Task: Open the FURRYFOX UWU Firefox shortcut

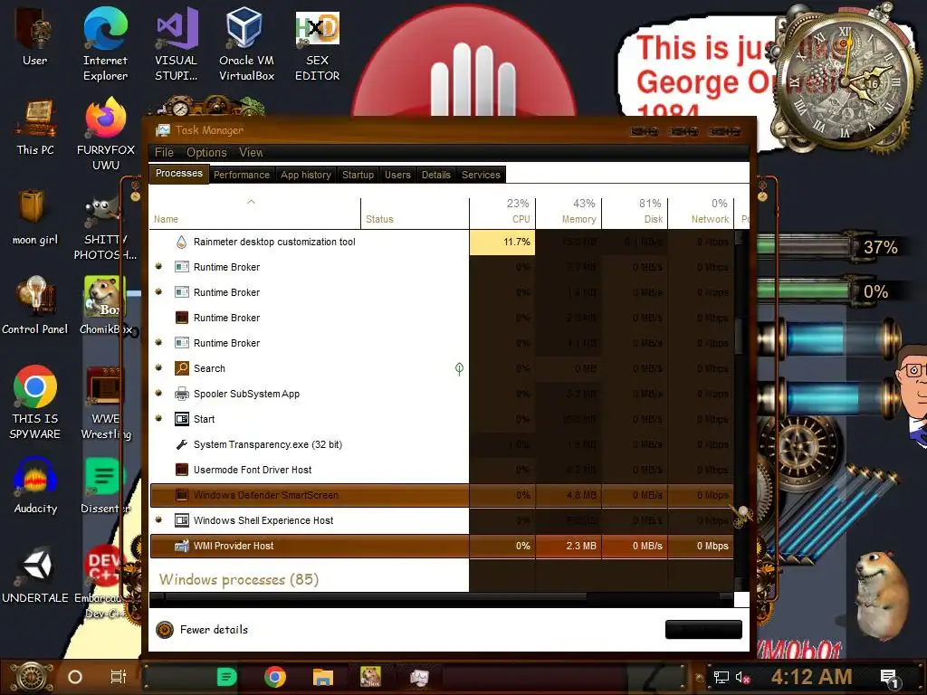Action: 105,134
